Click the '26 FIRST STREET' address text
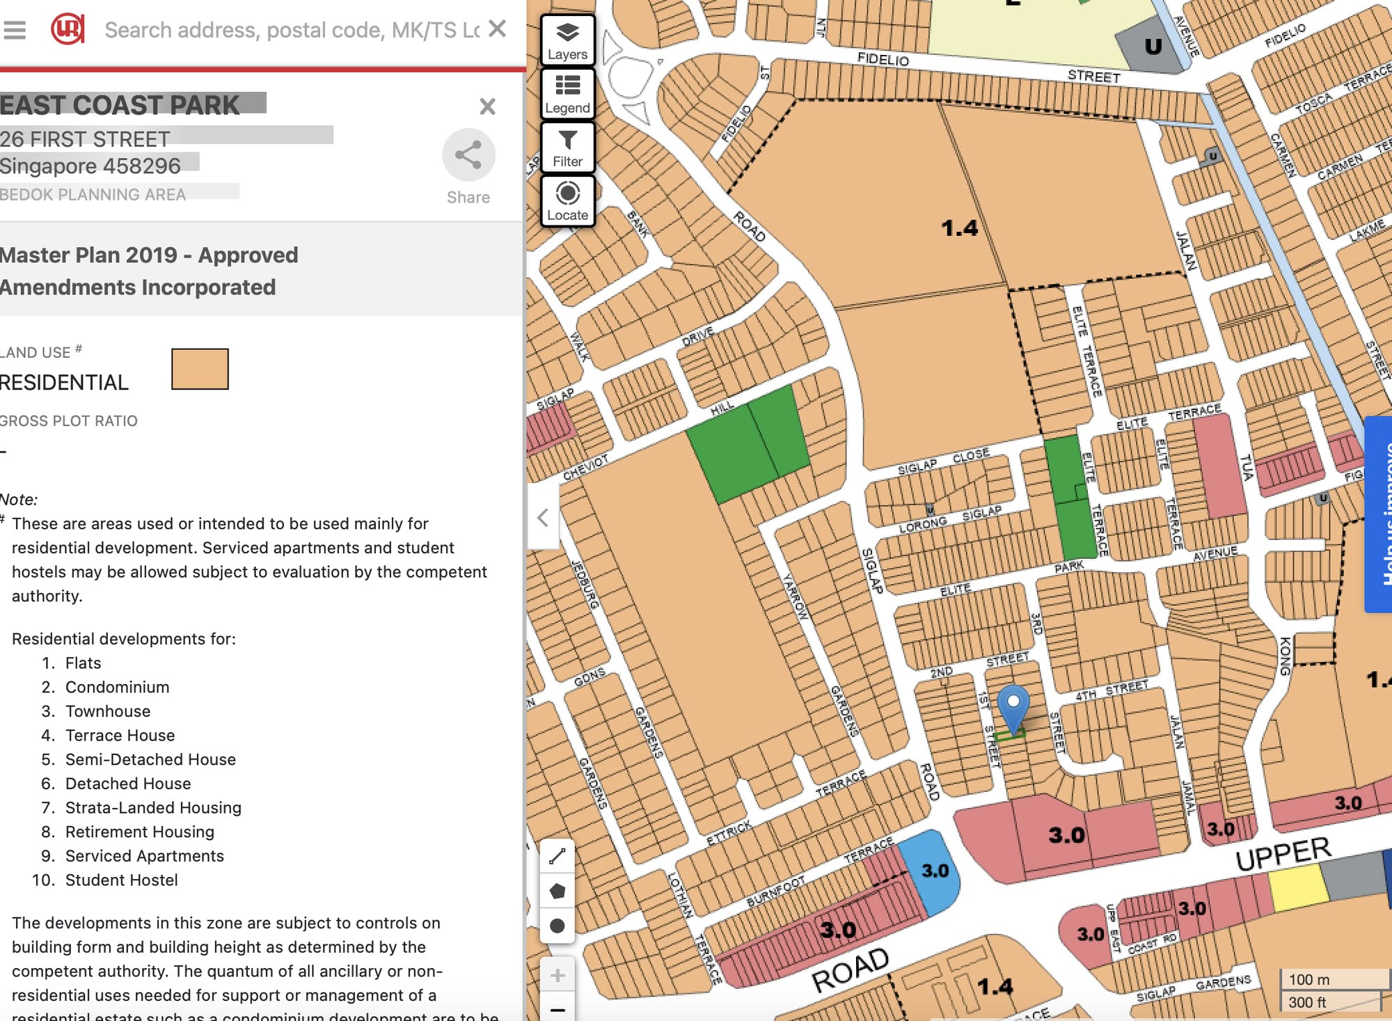The image size is (1392, 1021). pos(85,139)
